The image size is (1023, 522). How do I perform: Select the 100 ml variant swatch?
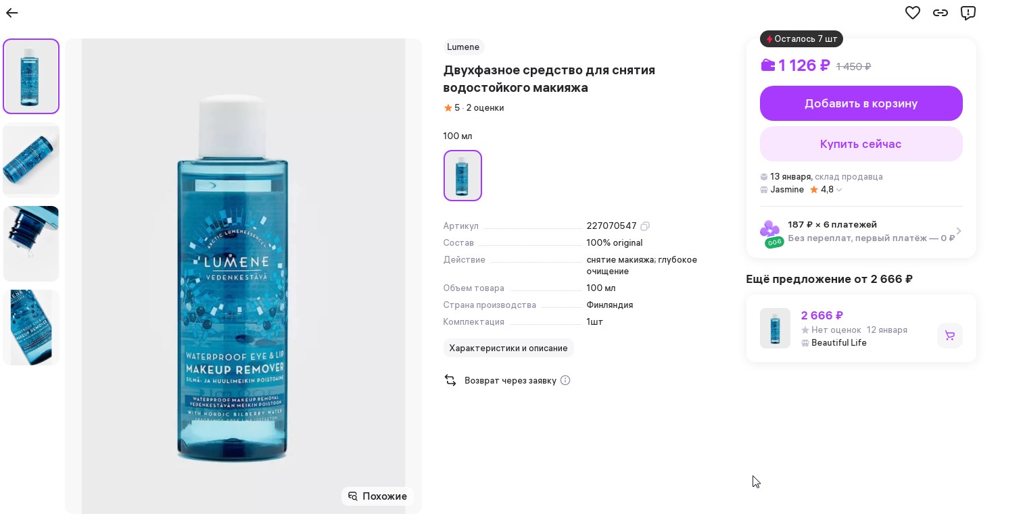coord(462,176)
